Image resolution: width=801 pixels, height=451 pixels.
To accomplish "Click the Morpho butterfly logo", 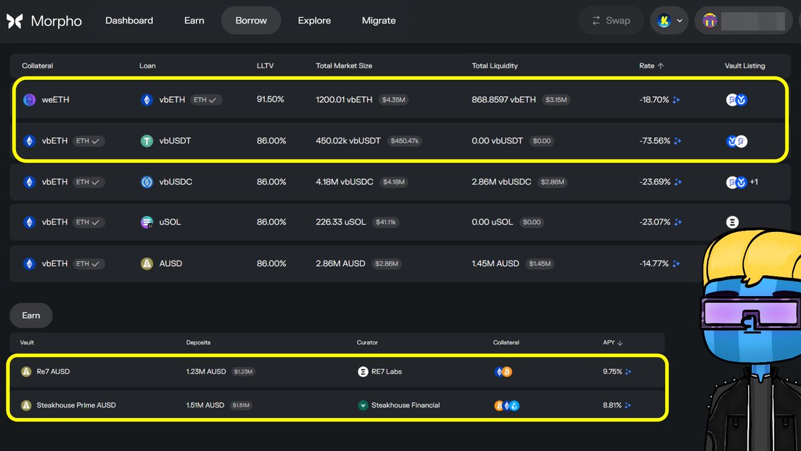I will (15, 21).
